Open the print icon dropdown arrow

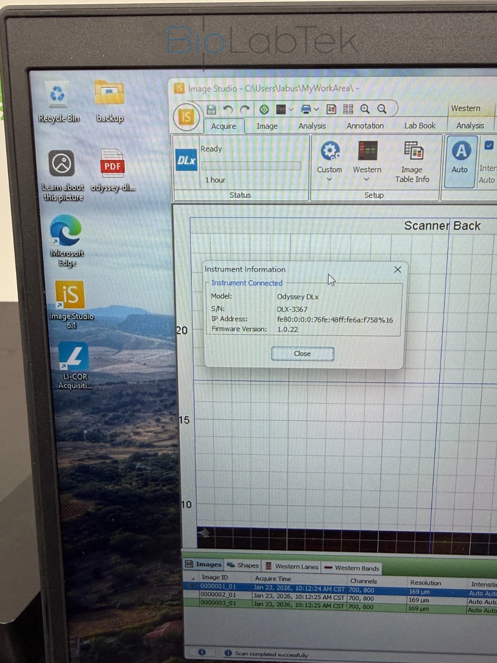[316, 109]
